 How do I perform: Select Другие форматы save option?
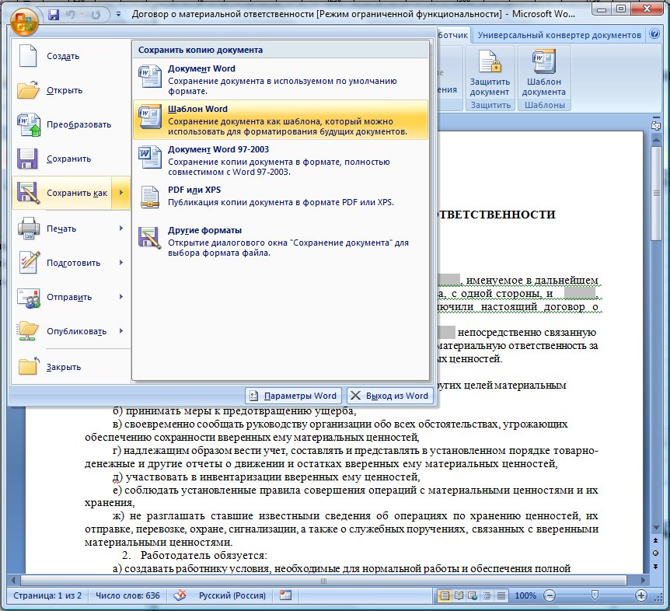[x=281, y=241]
